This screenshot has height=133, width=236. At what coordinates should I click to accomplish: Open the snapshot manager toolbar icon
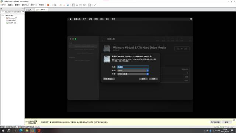[68, 5]
